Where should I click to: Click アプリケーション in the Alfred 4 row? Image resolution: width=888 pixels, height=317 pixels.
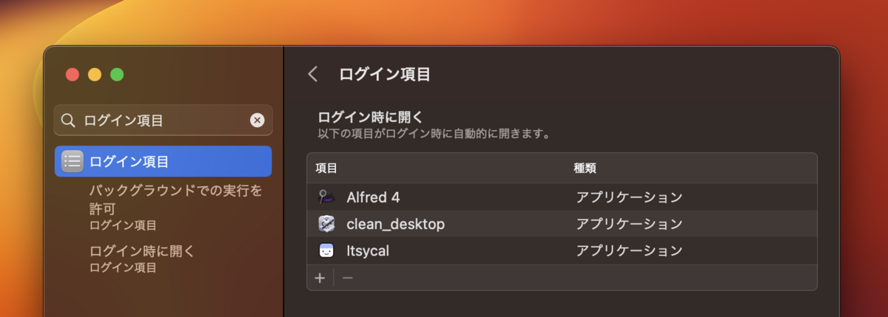tap(629, 197)
